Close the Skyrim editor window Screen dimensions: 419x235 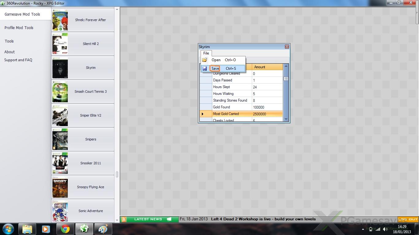(x=287, y=47)
